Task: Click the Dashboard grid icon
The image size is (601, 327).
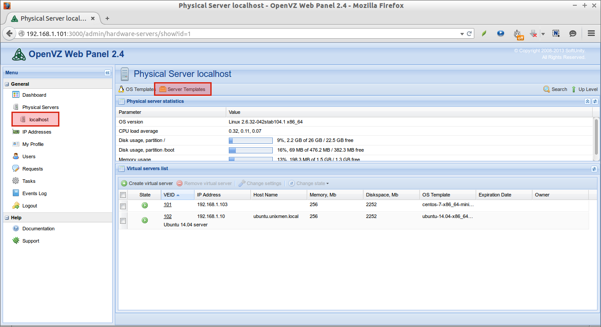Action: coord(16,94)
